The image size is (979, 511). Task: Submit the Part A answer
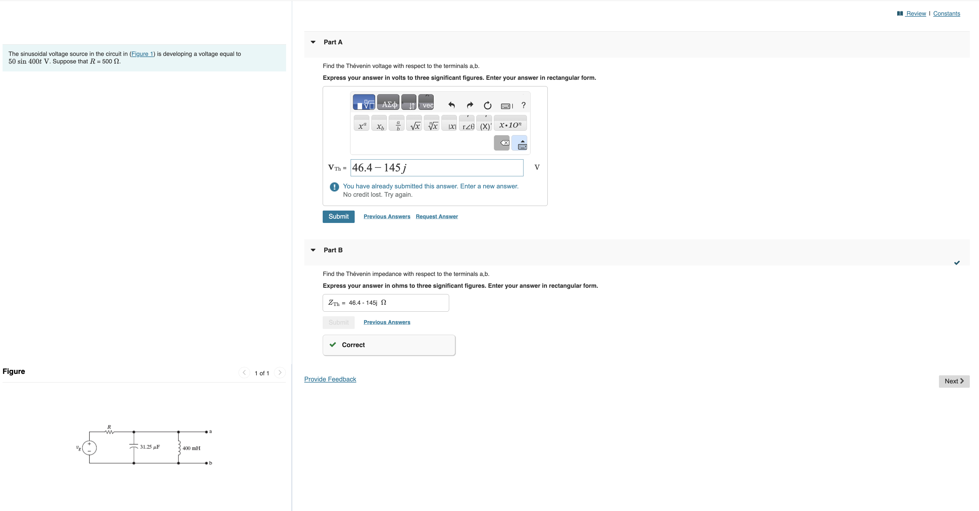click(339, 217)
